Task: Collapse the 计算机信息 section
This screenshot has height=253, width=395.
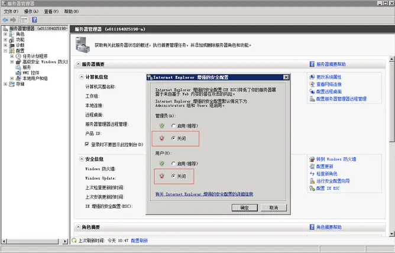Action: tap(82, 77)
